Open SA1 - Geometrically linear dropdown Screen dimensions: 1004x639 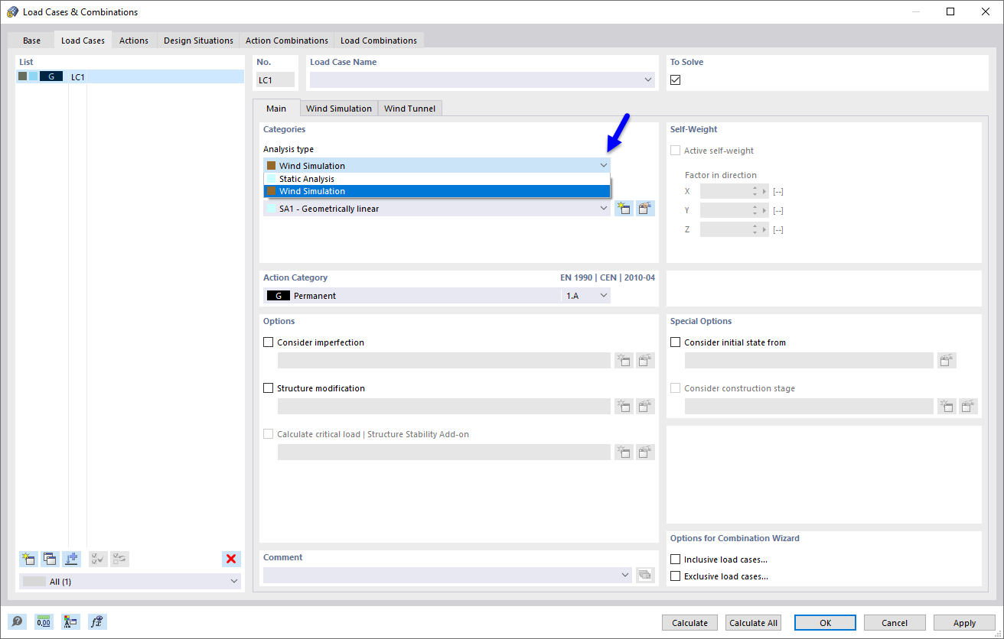pos(604,208)
